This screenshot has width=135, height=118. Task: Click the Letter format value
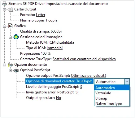(x=41, y=15)
